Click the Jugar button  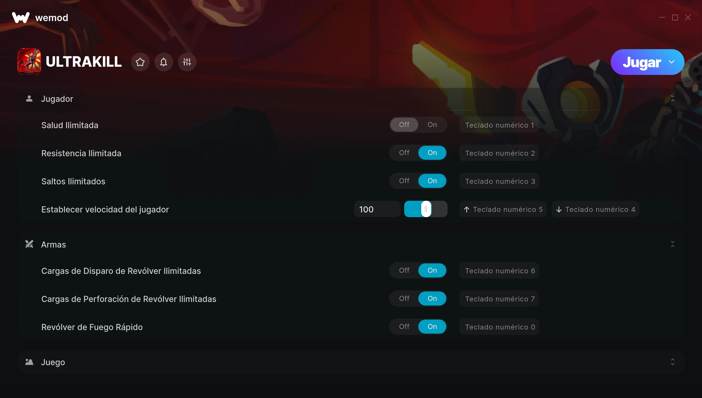click(x=641, y=62)
